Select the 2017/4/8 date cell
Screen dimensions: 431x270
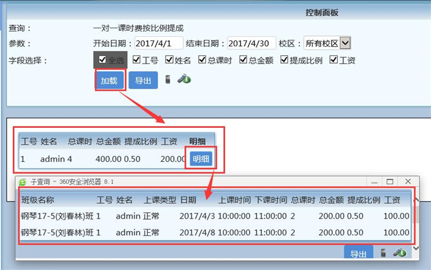[x=197, y=233]
